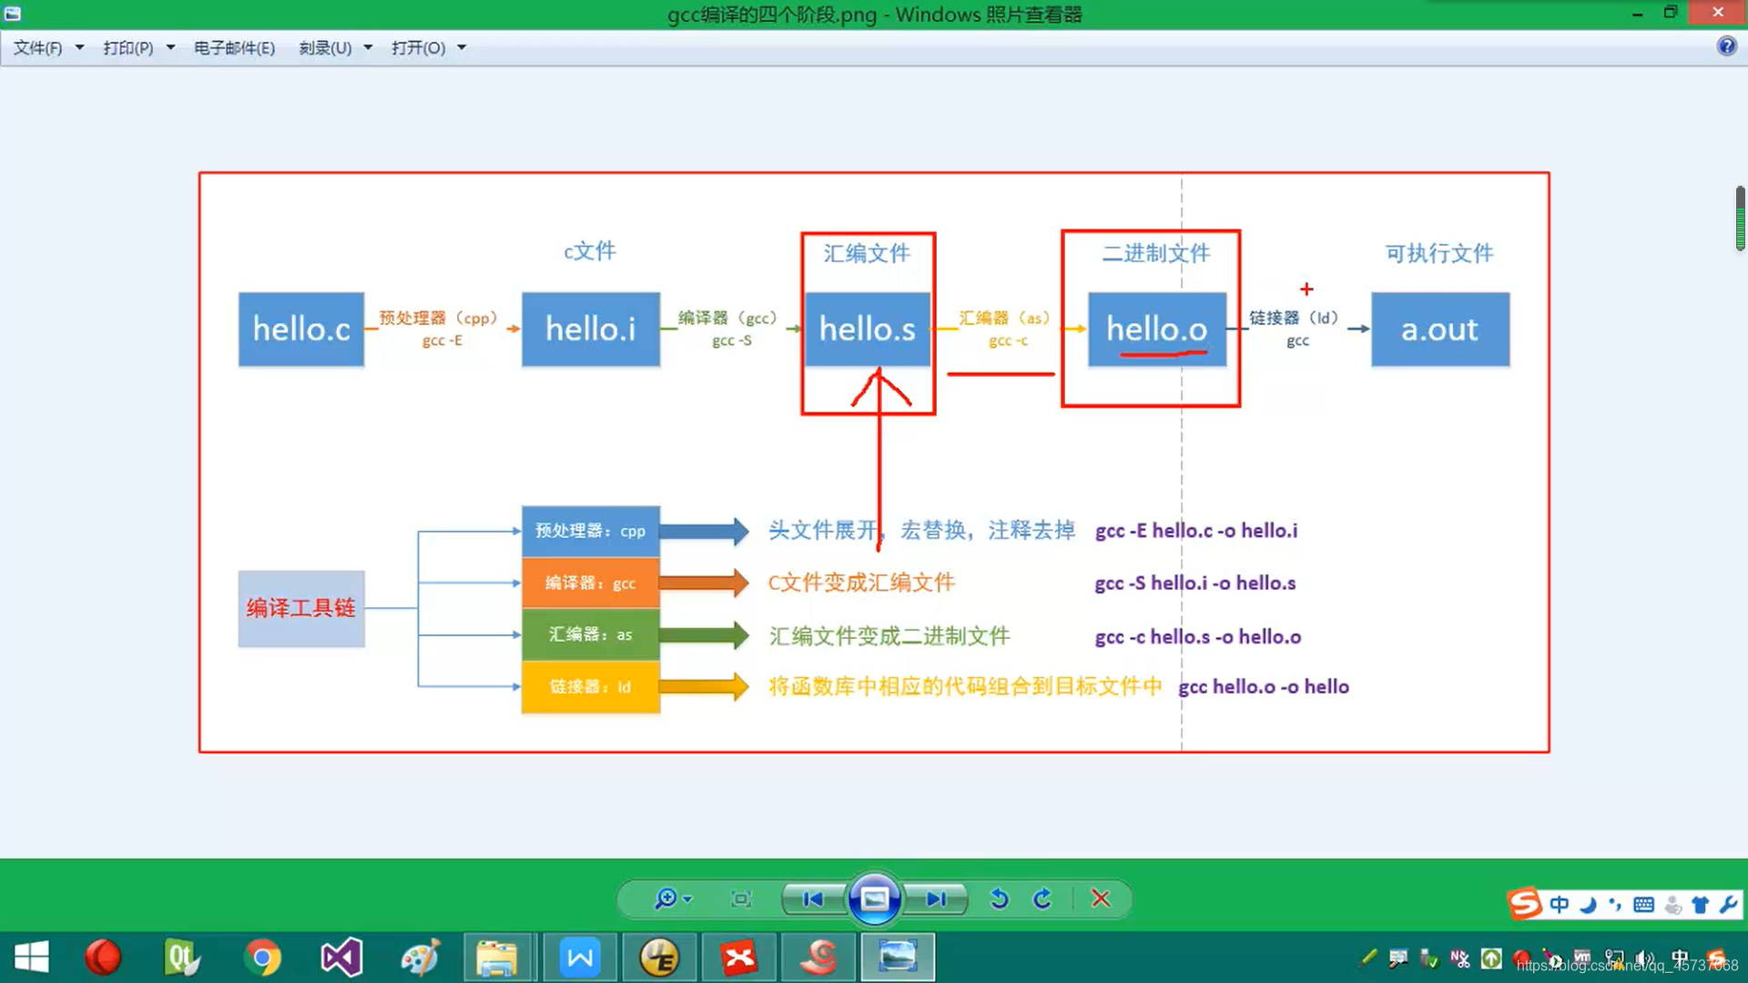Open the blue W app on taskbar
The width and height of the screenshot is (1748, 983).
coord(580,958)
